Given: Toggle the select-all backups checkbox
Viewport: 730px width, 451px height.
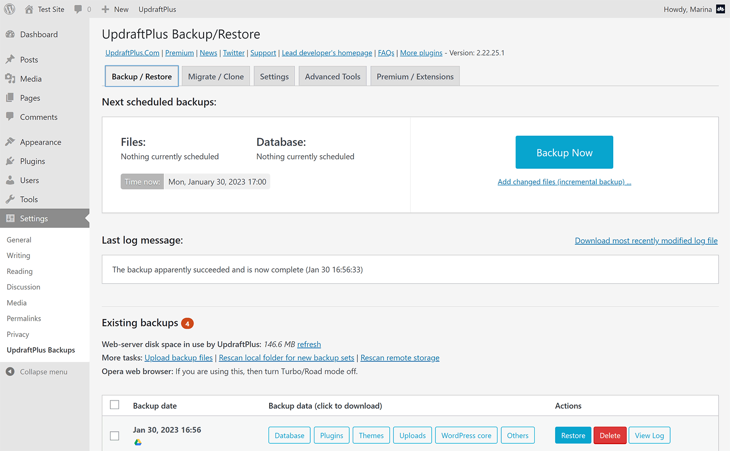Looking at the screenshot, I should point(115,405).
